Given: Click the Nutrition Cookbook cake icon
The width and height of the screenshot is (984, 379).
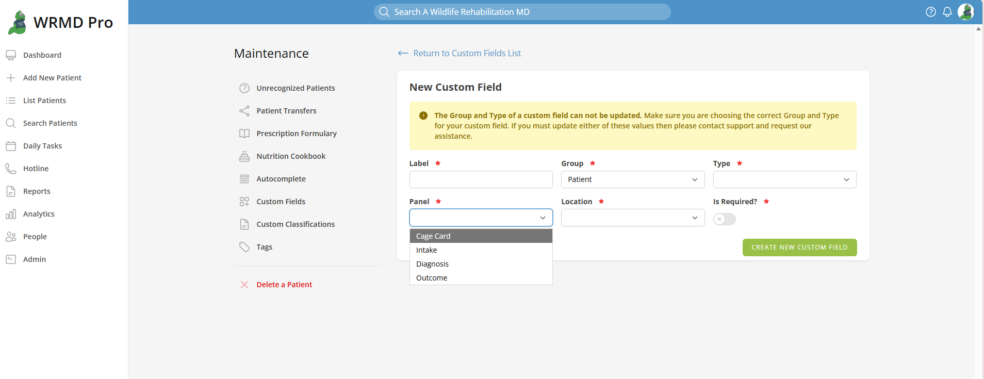Looking at the screenshot, I should (x=244, y=156).
